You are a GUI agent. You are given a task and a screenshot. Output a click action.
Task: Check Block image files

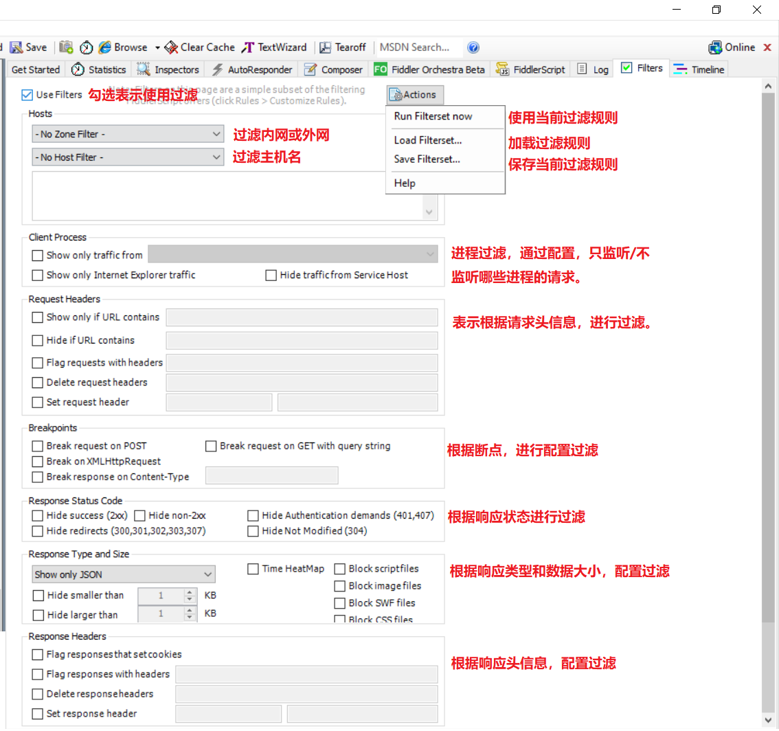coord(340,587)
